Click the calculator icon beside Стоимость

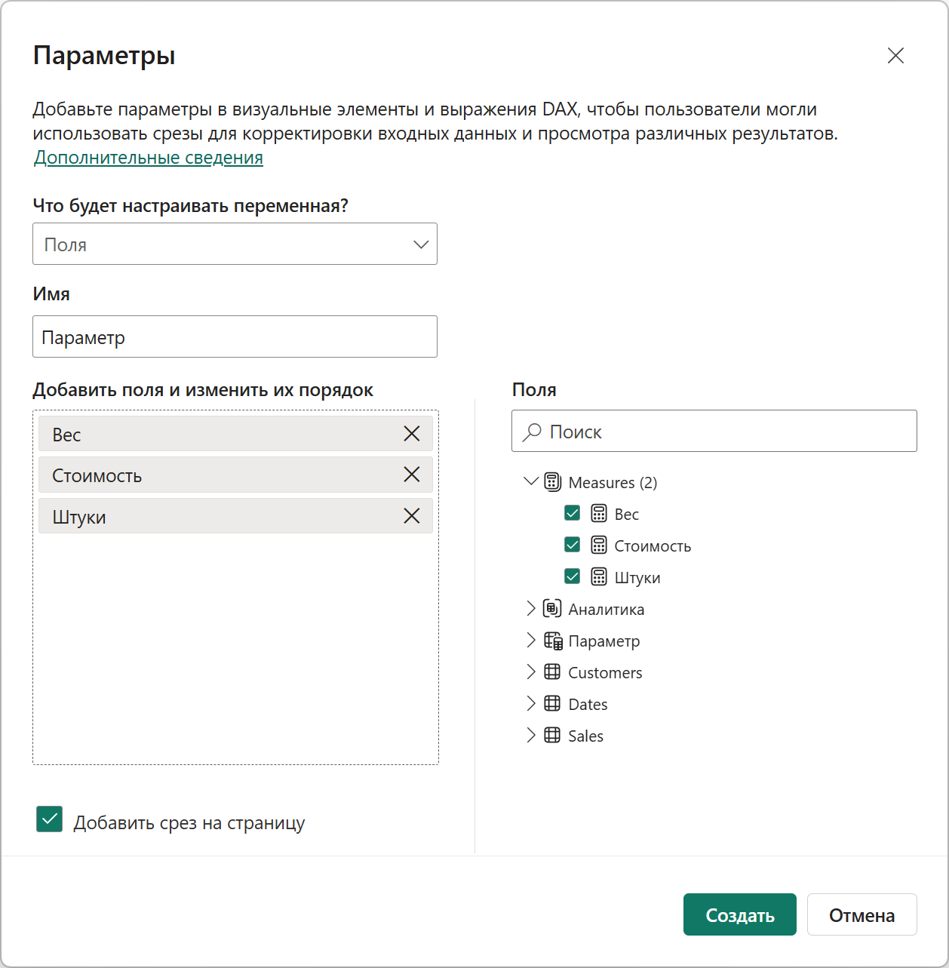click(x=600, y=545)
